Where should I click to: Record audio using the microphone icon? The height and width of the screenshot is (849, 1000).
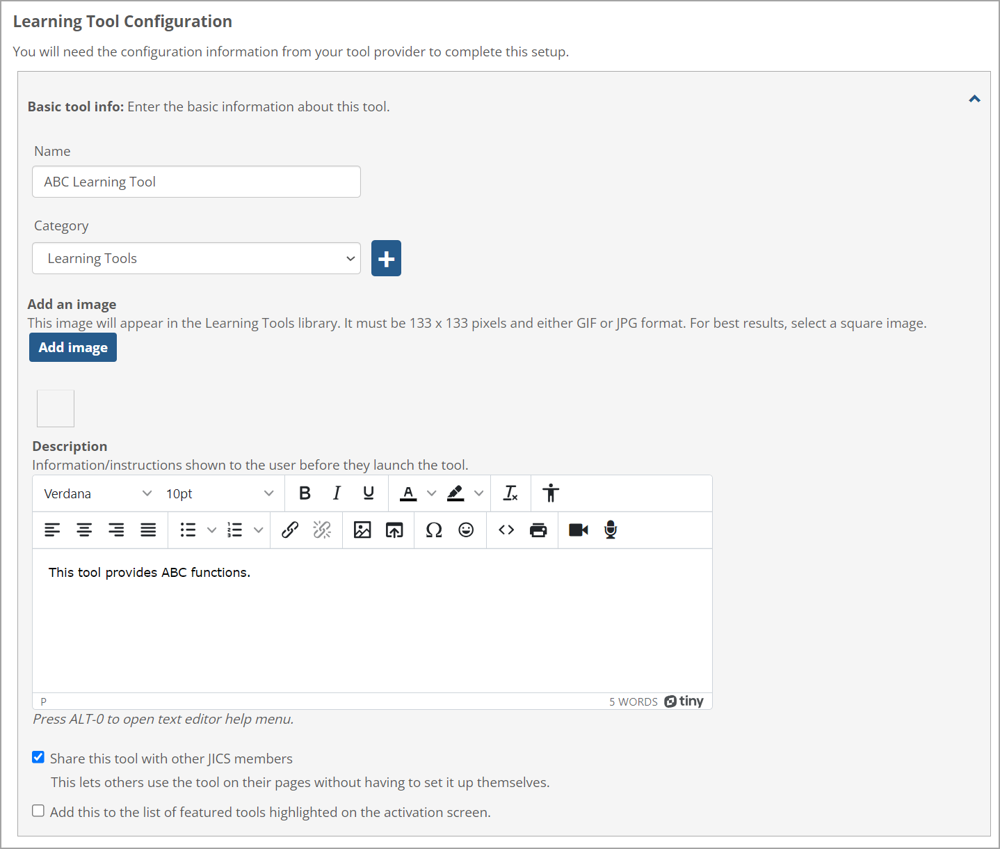[x=611, y=530]
